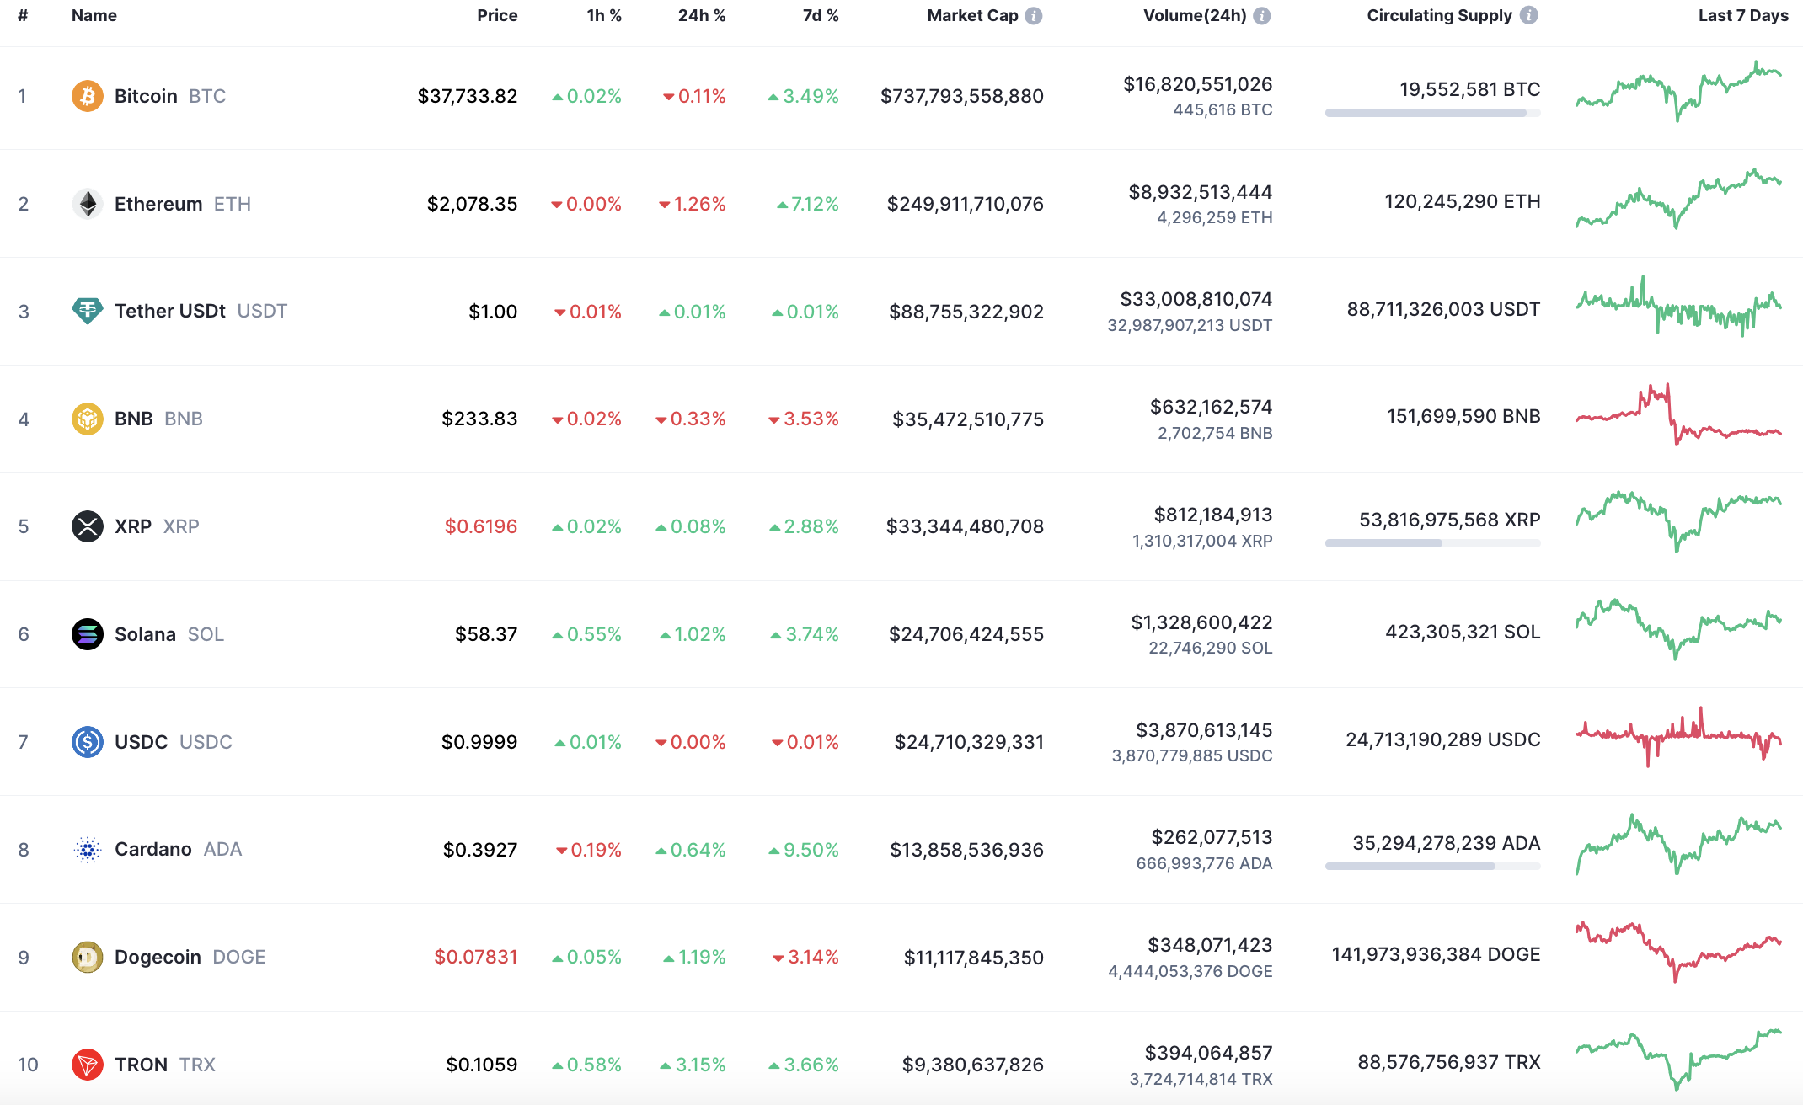
Task: Open the USDC coin name link
Action: coord(142,742)
